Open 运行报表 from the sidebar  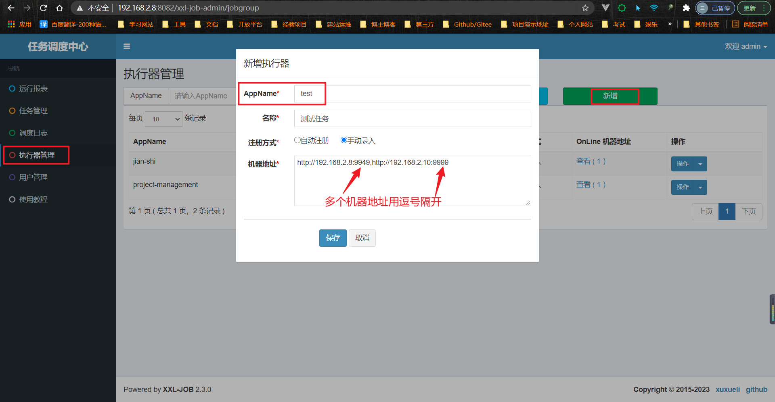(34, 88)
